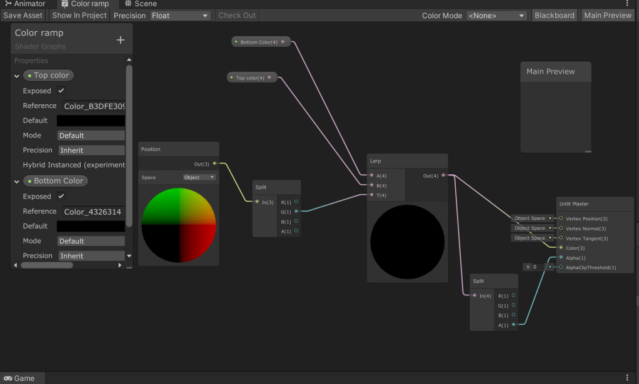Click the Lerp node Out(4) port

click(443, 175)
